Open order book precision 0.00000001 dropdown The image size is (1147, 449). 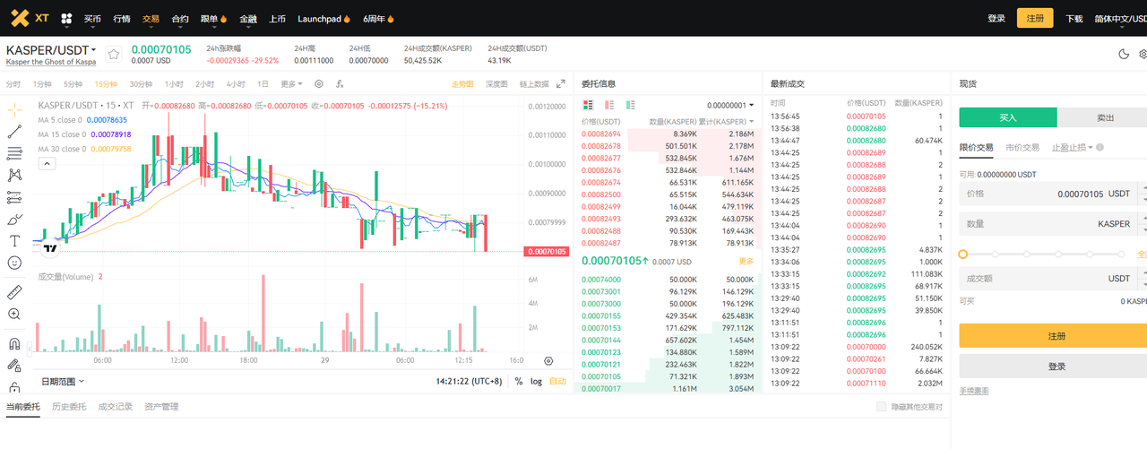coord(730,106)
